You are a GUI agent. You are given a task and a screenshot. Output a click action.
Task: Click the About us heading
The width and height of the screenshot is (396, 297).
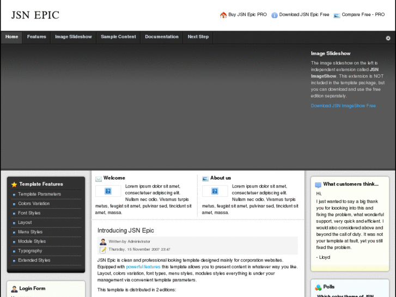(221, 178)
